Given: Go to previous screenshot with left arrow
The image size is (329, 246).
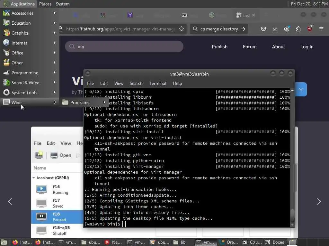Looking at the screenshot, I should 10,201.
